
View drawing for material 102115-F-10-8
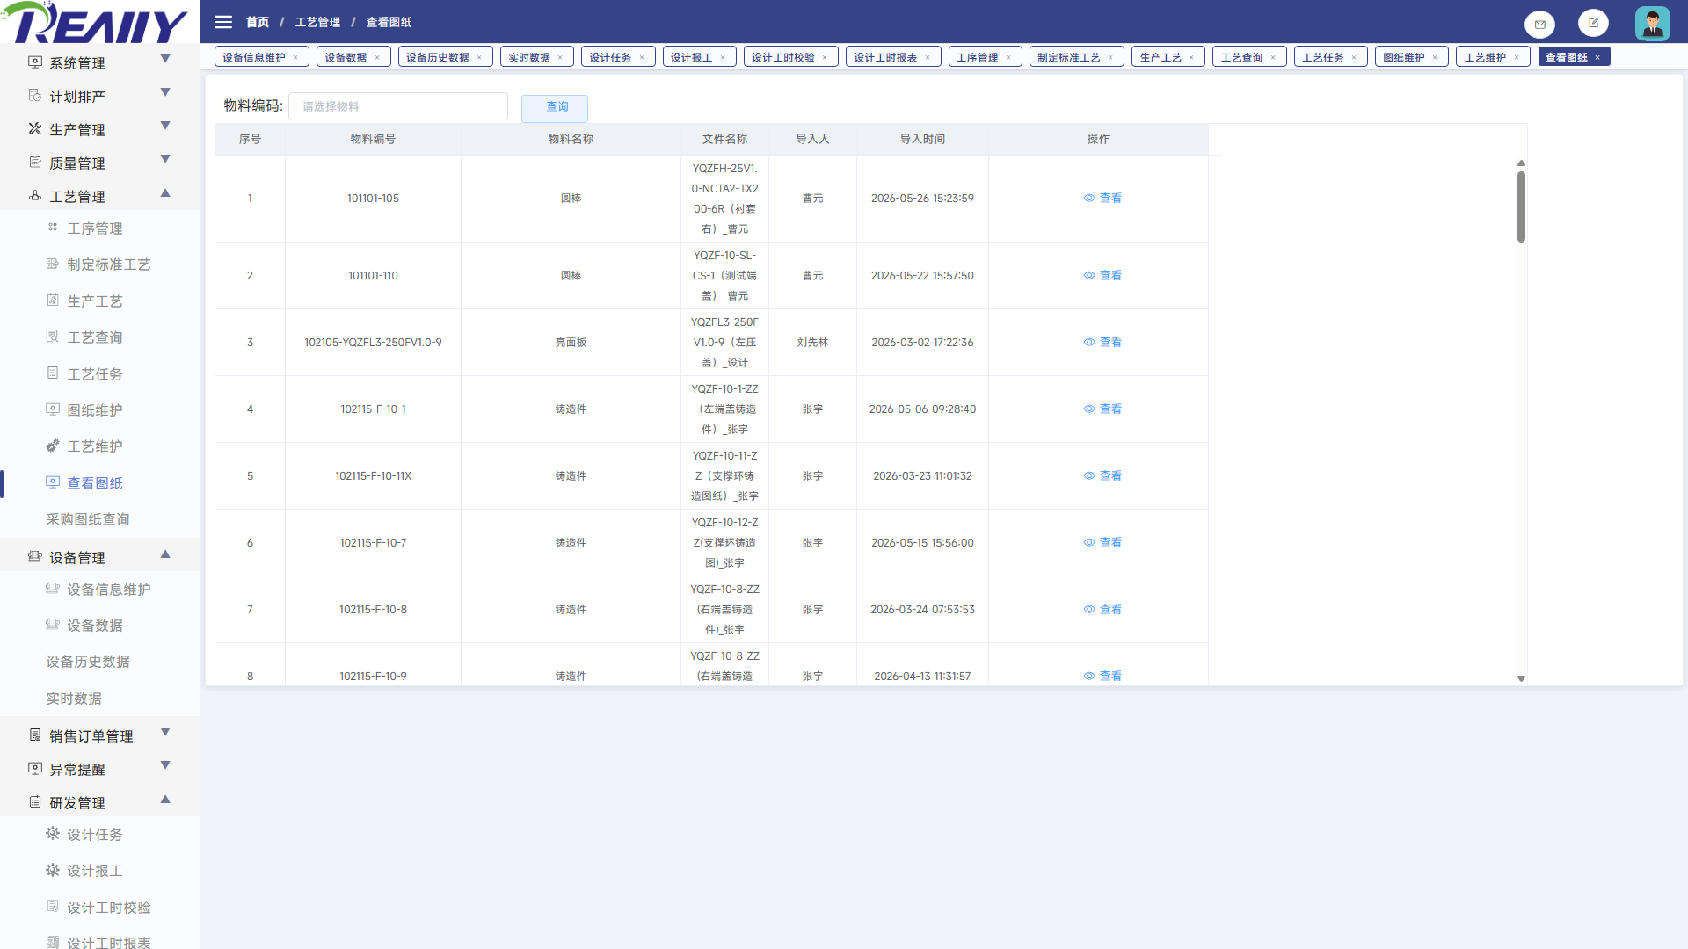(1102, 610)
